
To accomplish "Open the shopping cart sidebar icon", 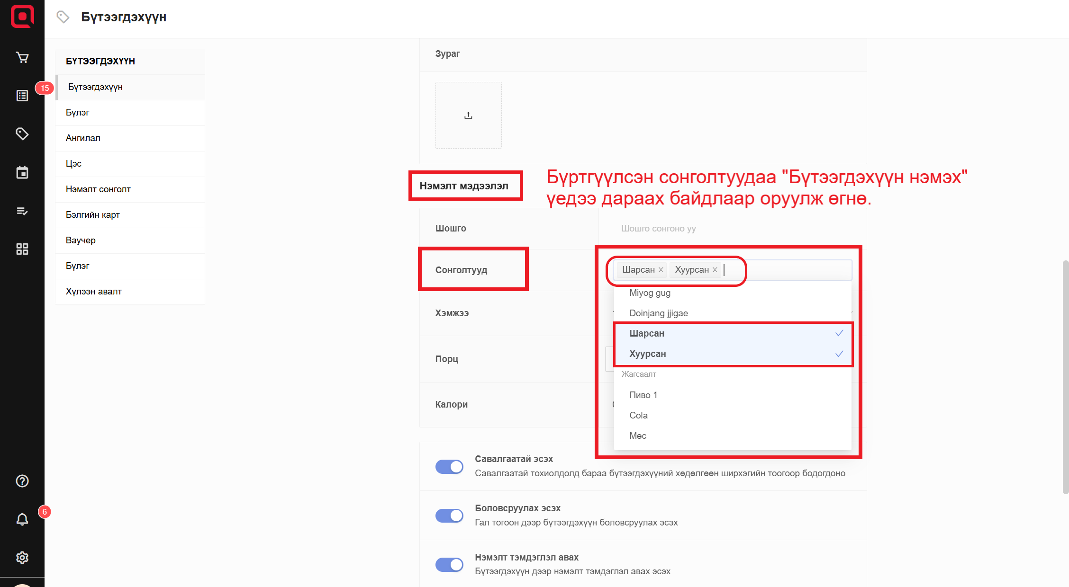I will click(22, 58).
